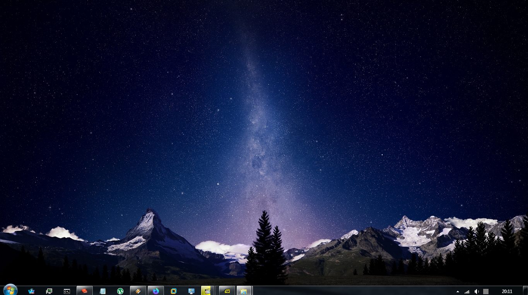Viewport: 528px width, 295px height.
Task: Open the clock showing 20:11
Action: click(507, 292)
